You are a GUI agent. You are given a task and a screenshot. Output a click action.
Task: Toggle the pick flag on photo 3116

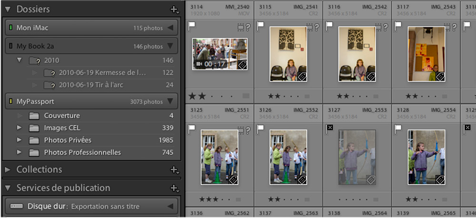point(329,26)
